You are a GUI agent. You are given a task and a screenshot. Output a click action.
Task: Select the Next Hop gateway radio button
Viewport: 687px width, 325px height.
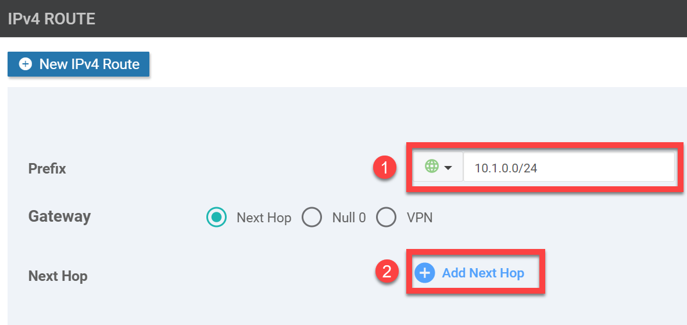coord(216,218)
